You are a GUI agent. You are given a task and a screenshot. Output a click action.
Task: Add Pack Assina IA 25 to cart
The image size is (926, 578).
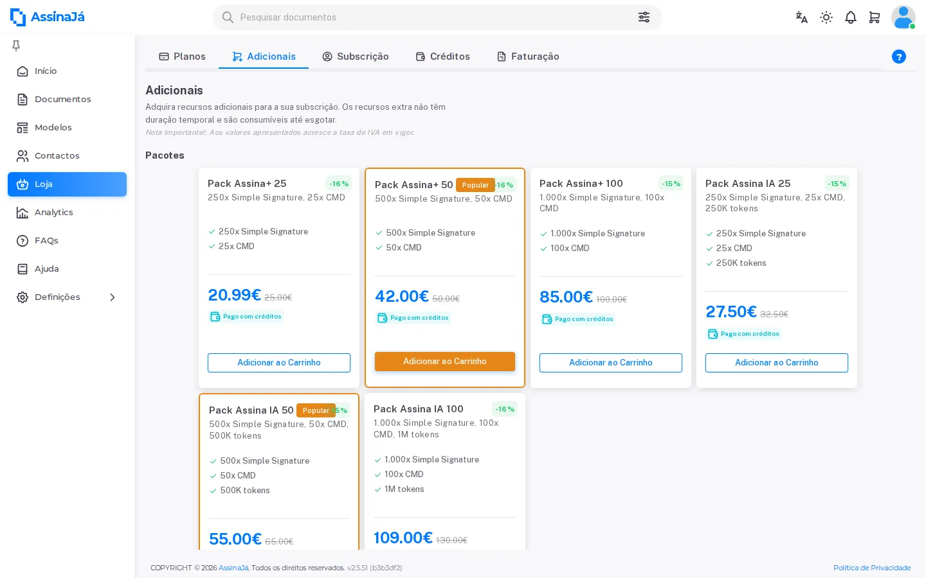tap(777, 363)
